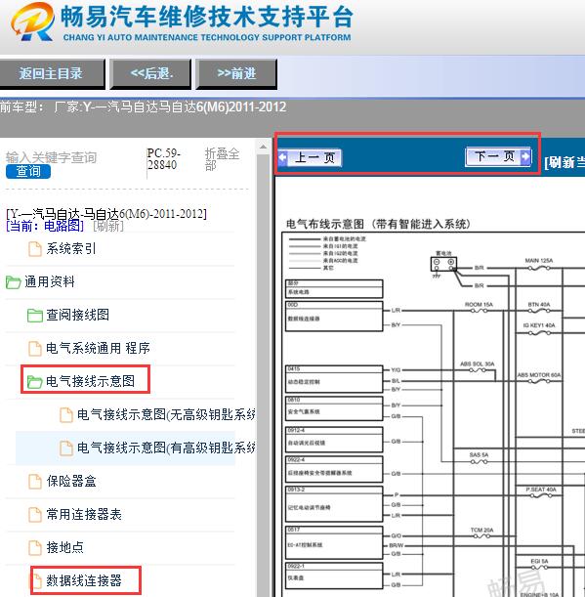This screenshot has width=585, height=597.
Task: Click the vehicle model breadcrumb text
Action: [144, 107]
